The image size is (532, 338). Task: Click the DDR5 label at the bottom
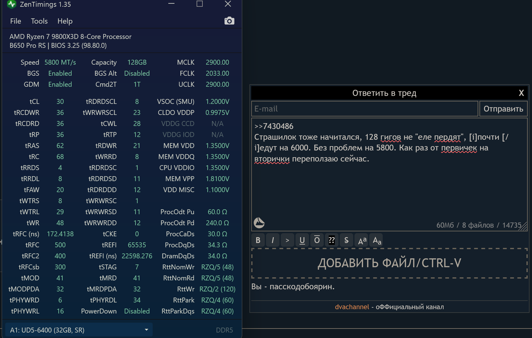(x=225, y=330)
